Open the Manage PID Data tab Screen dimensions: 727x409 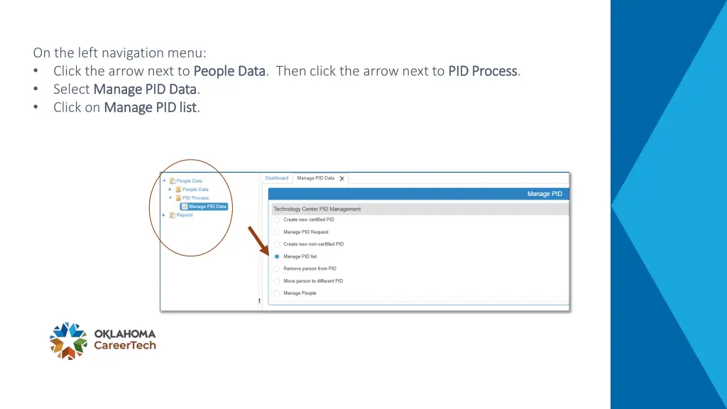click(316, 178)
